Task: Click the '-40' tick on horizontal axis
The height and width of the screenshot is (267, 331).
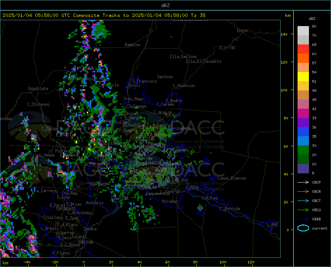Action: click(x=27, y=262)
